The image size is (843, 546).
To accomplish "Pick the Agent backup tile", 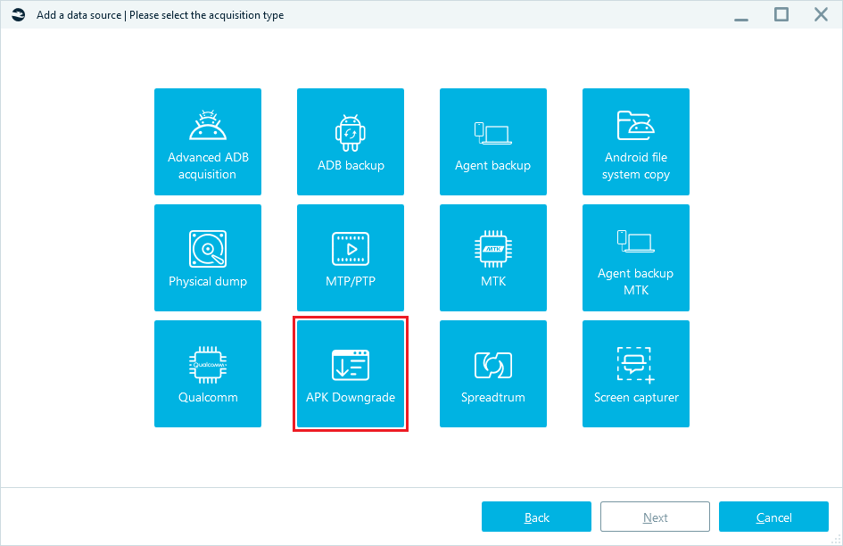I will click(x=493, y=142).
